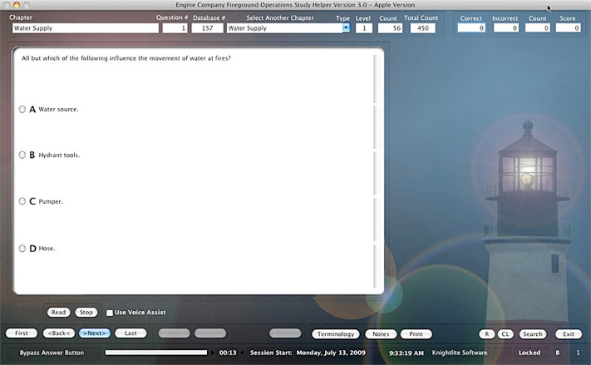Select answer A radio button, Water source
591x365 pixels.
[22, 110]
